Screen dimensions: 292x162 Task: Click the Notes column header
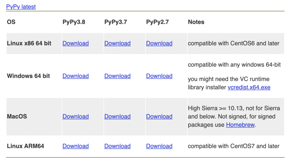tap(196, 22)
